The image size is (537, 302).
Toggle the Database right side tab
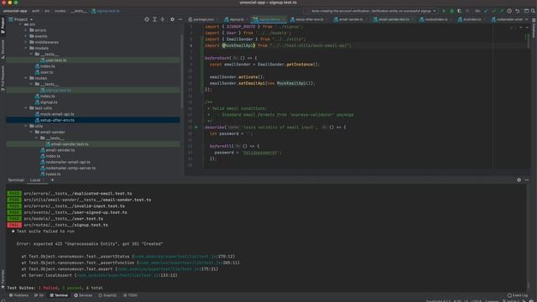point(534,28)
